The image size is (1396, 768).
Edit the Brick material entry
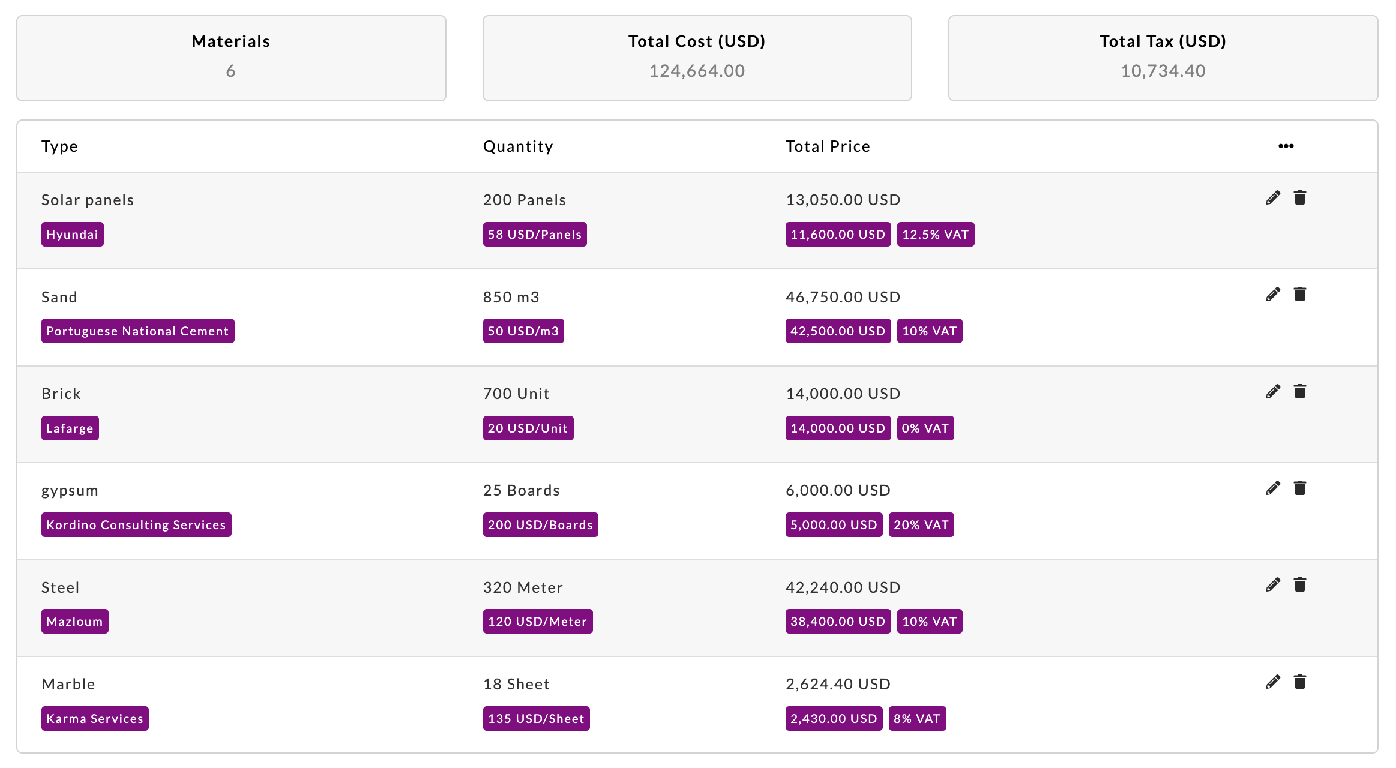click(x=1272, y=392)
